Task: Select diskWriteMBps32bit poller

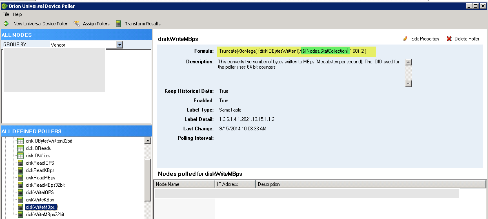Action: point(45,215)
